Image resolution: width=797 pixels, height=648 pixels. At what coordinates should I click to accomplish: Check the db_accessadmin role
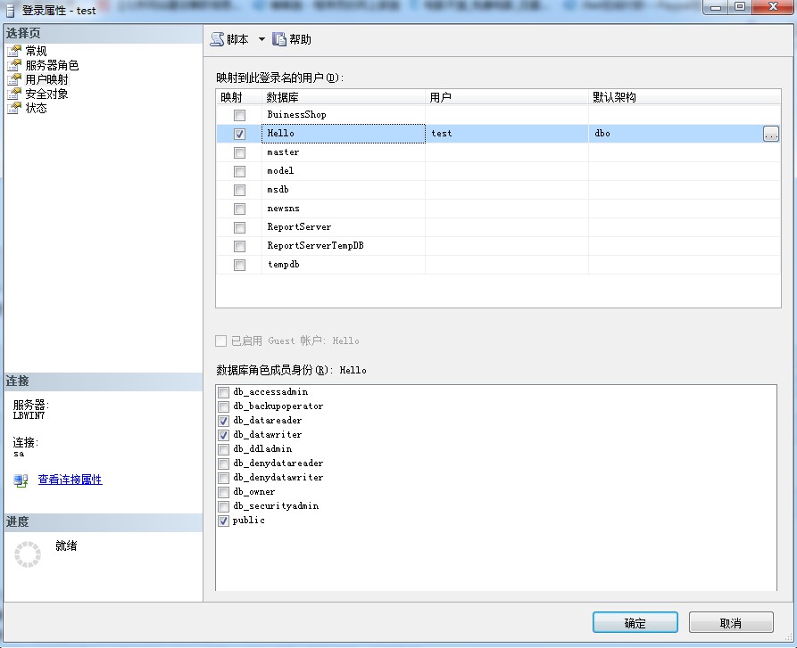tap(223, 392)
